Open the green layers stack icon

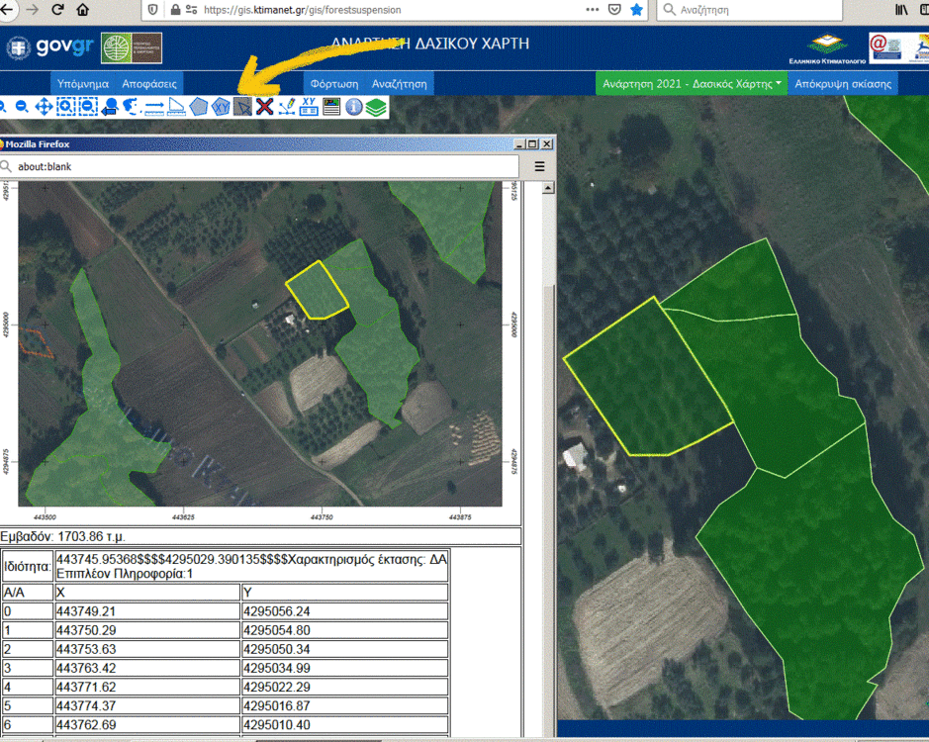(x=375, y=107)
